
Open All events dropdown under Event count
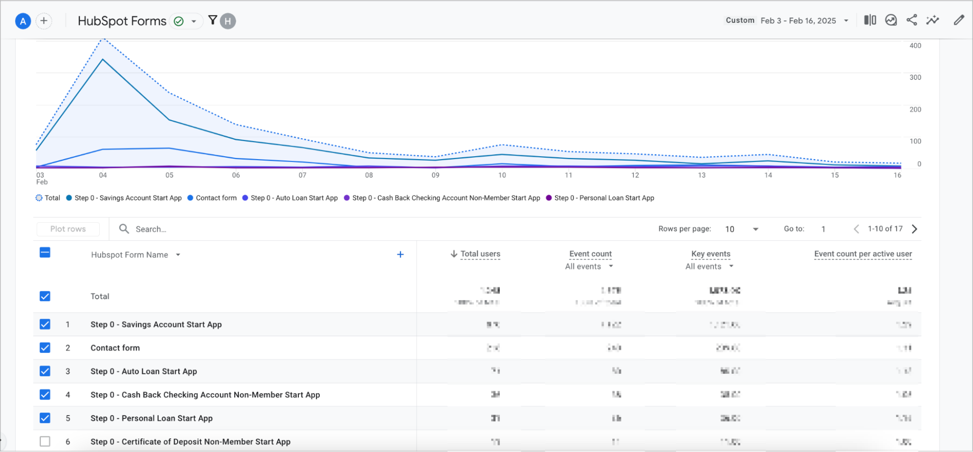pos(589,267)
